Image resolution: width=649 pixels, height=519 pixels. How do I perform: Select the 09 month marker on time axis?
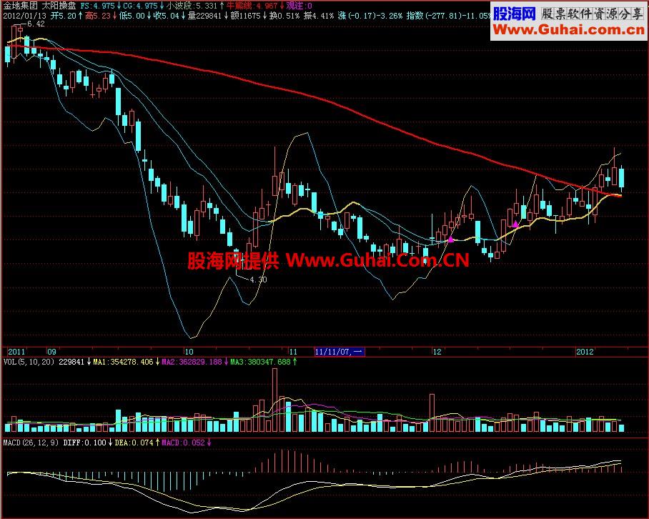pos(51,352)
